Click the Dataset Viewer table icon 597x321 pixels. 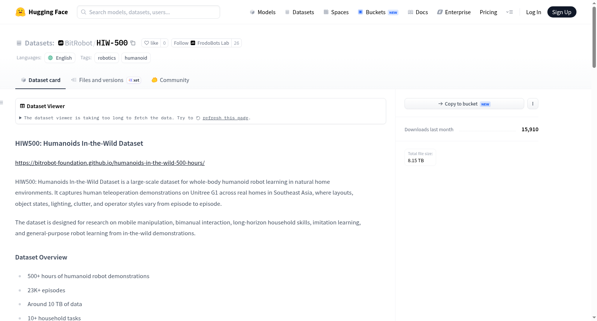pyautogui.click(x=22, y=106)
